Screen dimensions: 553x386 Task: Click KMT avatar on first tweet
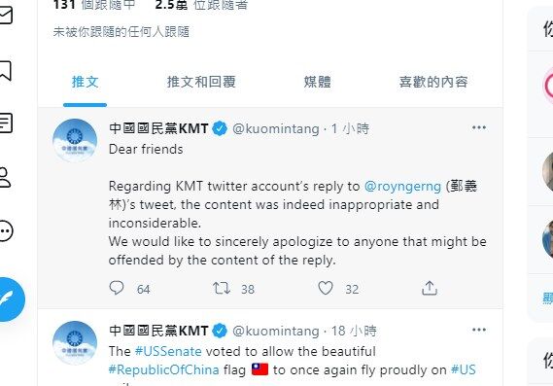tap(75, 141)
